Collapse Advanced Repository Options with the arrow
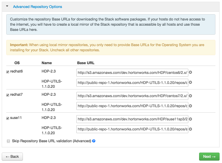 (7, 6)
